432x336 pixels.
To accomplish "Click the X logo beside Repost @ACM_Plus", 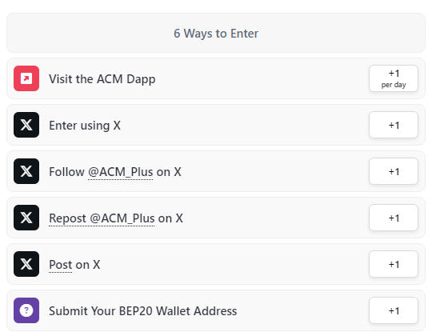I will point(26,218).
